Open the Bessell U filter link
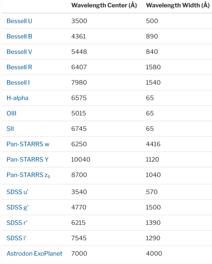 (19, 21)
